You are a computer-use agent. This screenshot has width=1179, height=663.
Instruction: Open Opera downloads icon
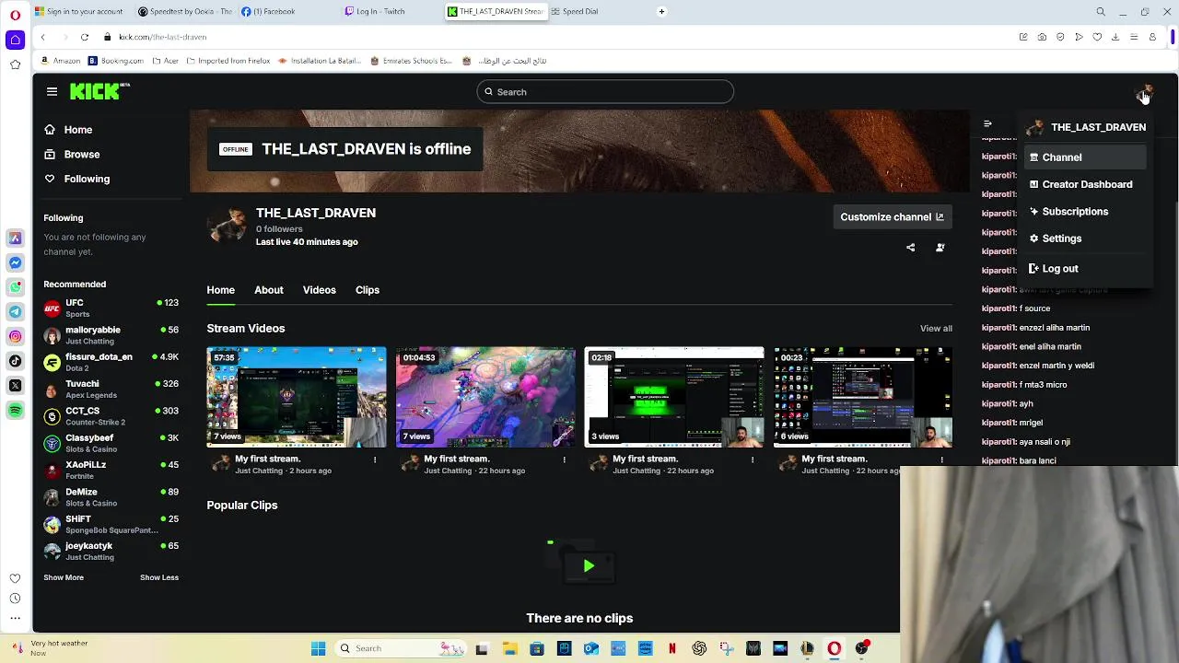[1115, 37]
